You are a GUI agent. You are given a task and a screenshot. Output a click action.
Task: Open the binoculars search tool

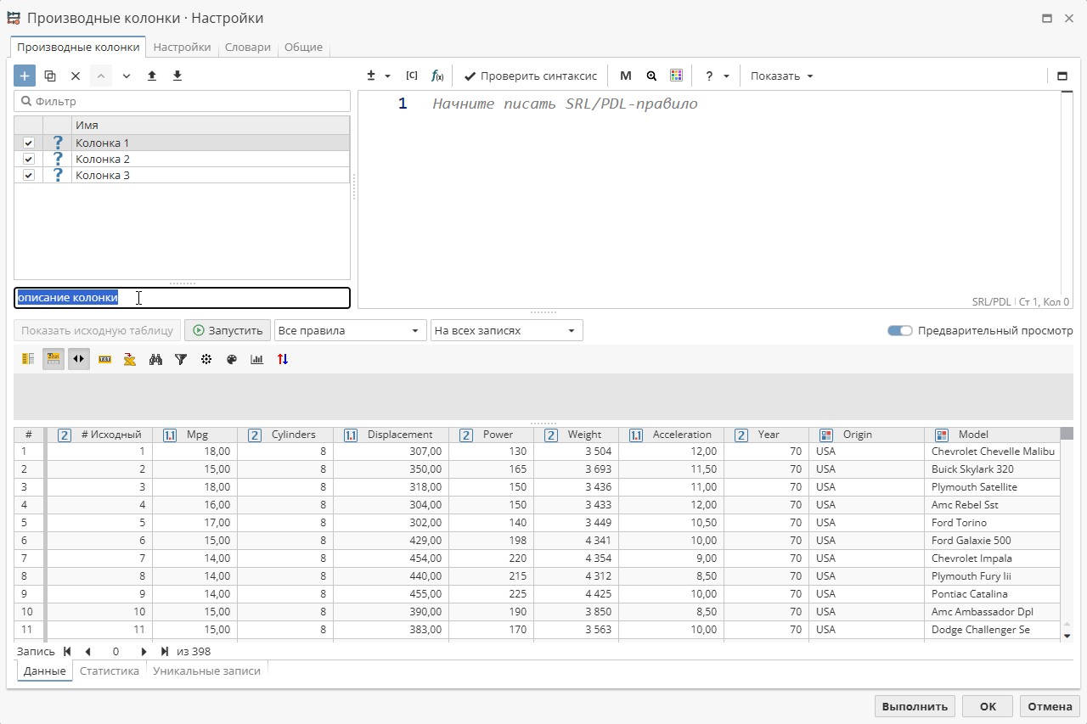155,359
